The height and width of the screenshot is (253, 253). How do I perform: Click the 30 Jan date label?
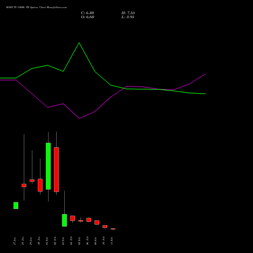tap(39, 241)
